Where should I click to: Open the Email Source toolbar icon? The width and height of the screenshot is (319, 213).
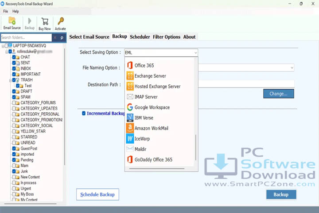[x=12, y=20]
